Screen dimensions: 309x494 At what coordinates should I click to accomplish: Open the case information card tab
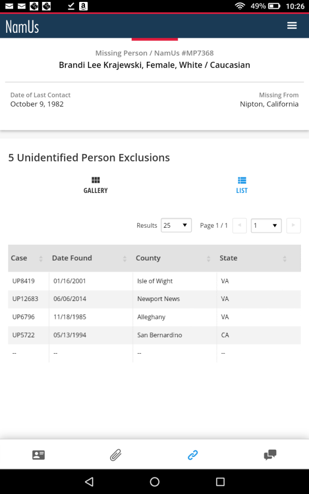click(x=39, y=454)
